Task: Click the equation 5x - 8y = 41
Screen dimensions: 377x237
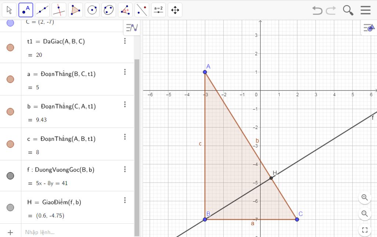Action: coord(52,183)
